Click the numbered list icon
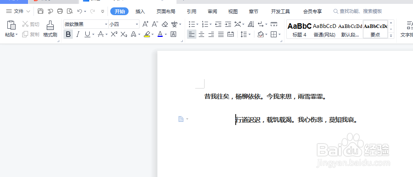413x177 pixels. 205,24
